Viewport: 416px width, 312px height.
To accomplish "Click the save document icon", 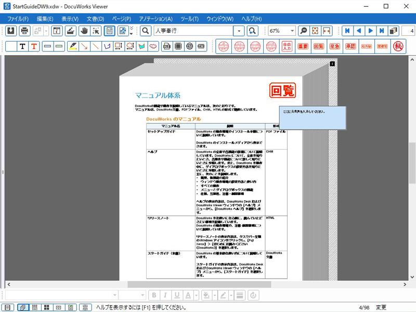I will [11, 31].
